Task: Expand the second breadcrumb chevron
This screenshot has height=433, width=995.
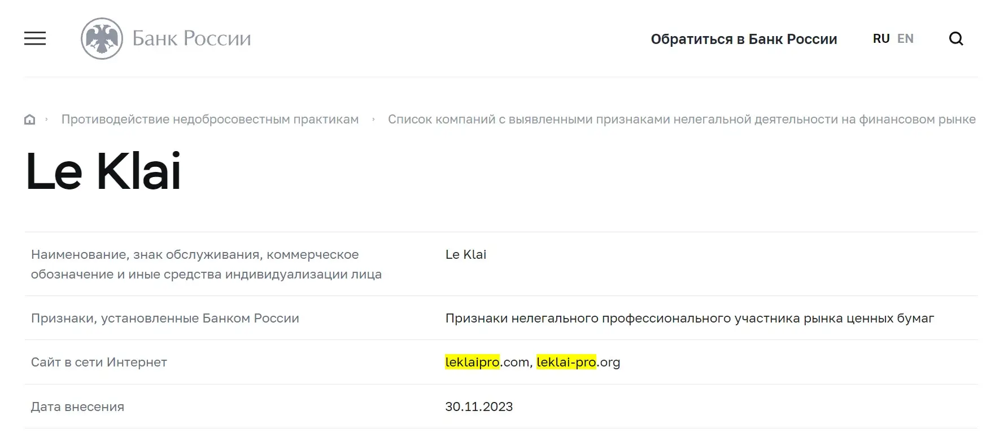Action: [x=373, y=120]
